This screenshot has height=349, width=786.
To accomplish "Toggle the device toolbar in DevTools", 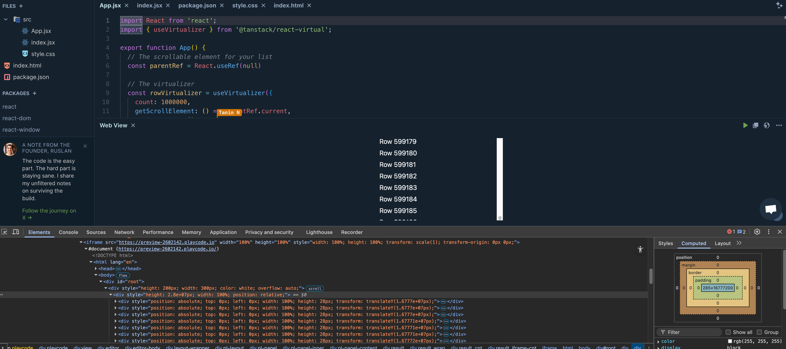I will tap(16, 232).
